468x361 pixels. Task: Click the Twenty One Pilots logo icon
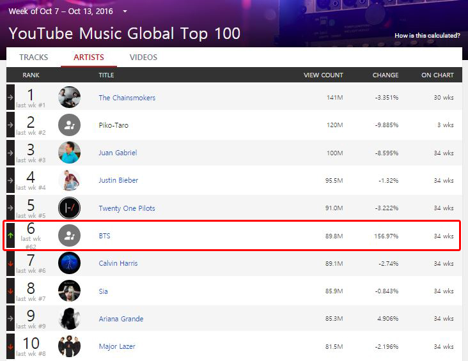[69, 208]
